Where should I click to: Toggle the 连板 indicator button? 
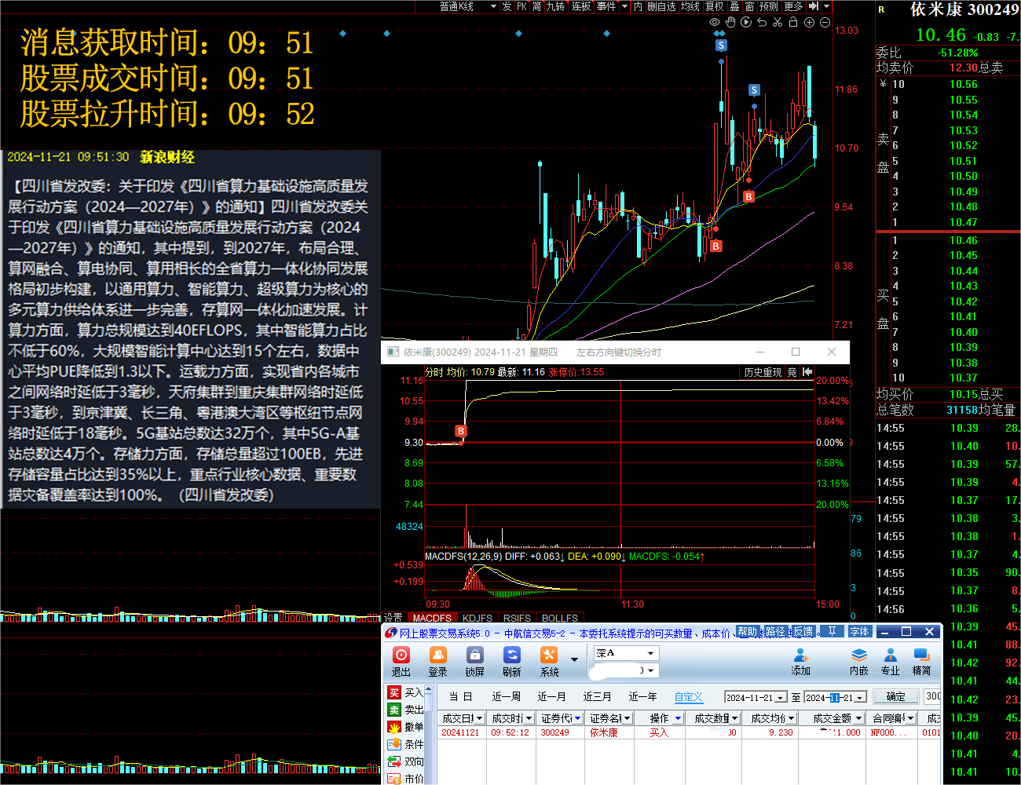581,6
